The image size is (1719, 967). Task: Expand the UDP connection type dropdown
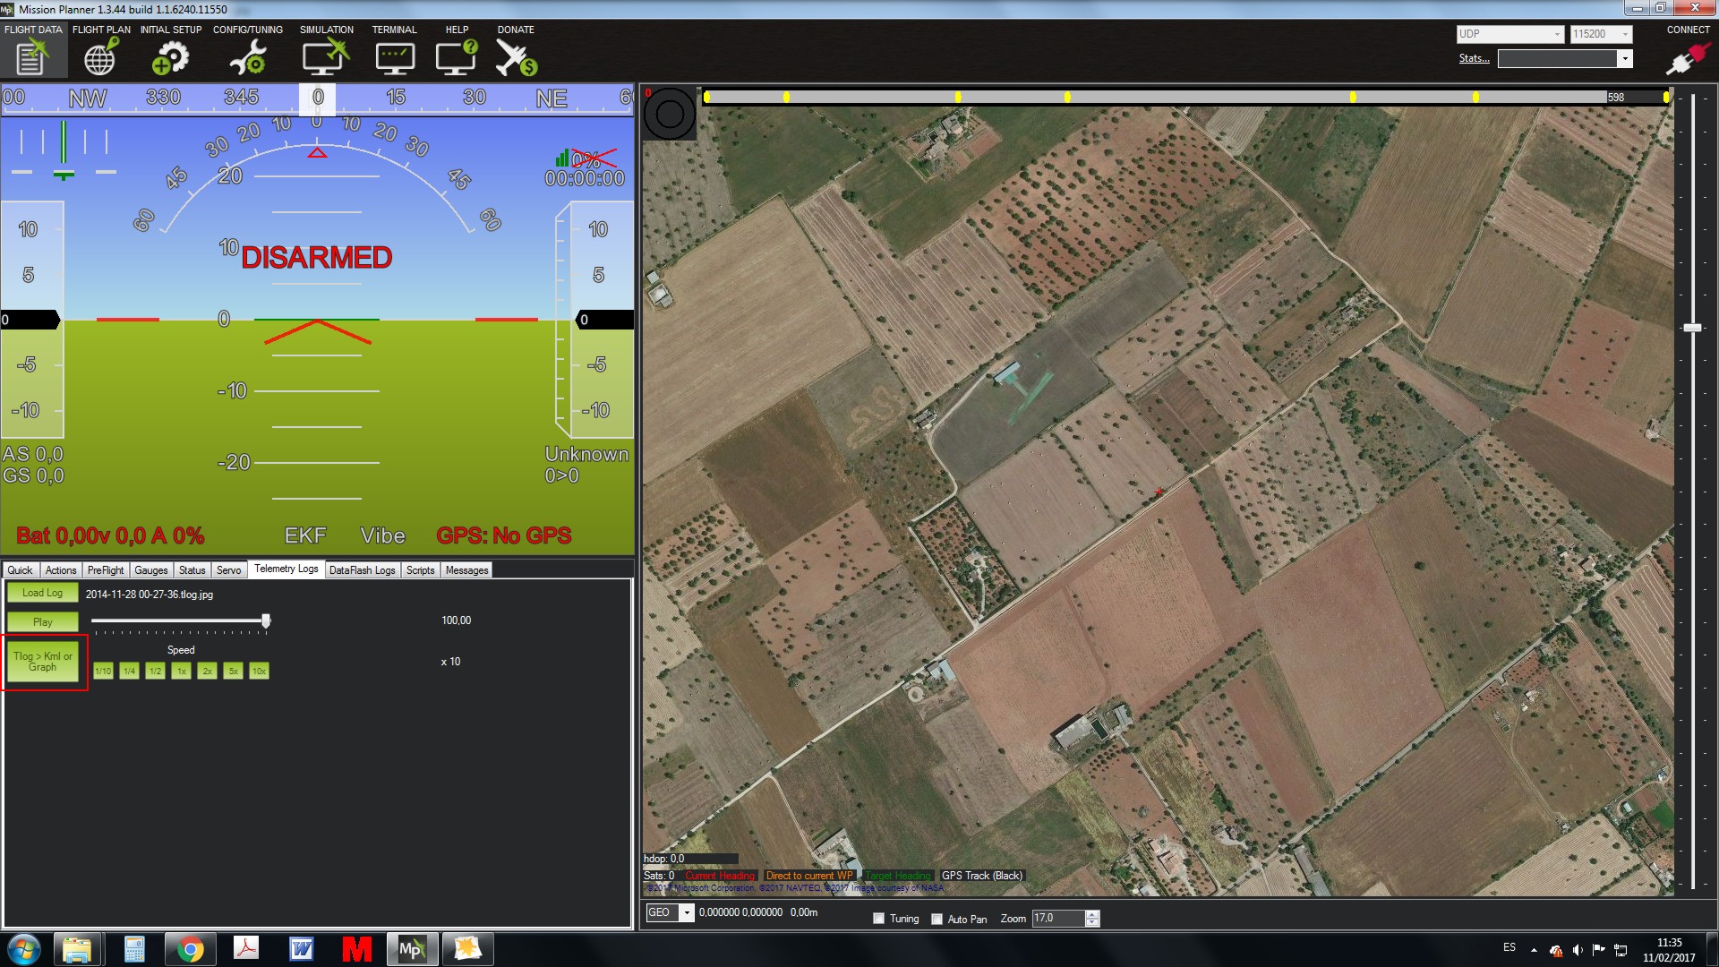1557,34
